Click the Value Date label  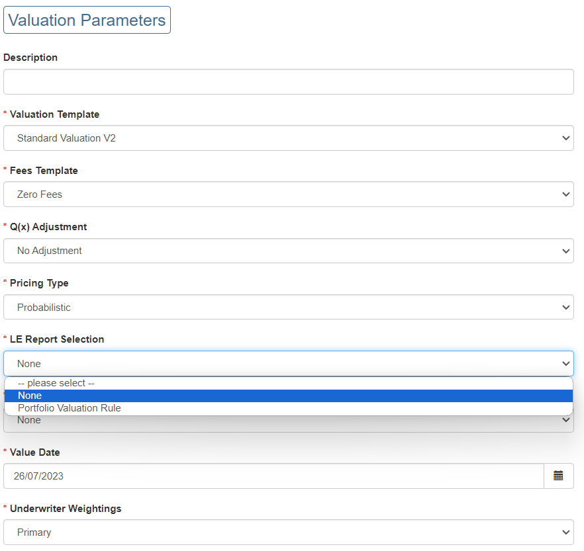tap(34, 452)
